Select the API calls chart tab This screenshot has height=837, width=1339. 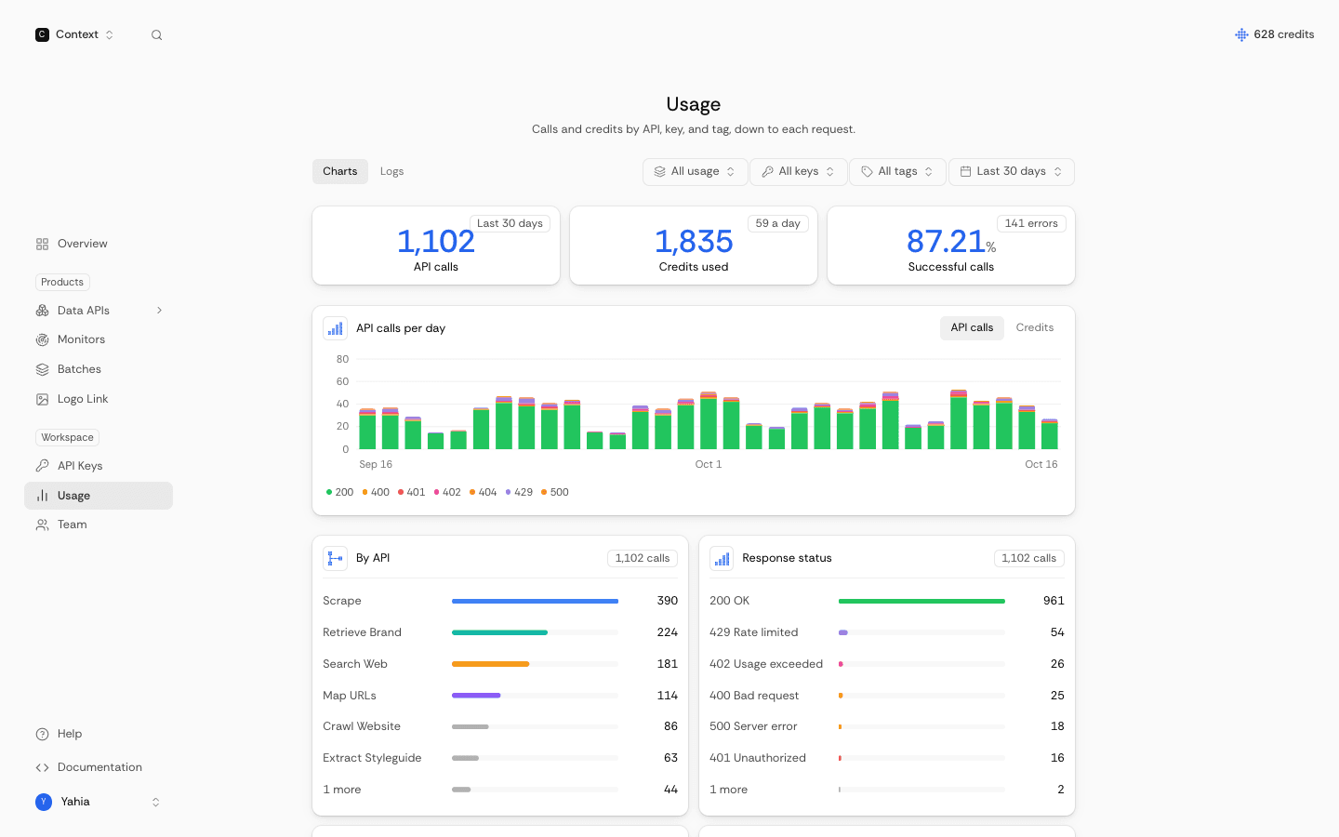[972, 328]
